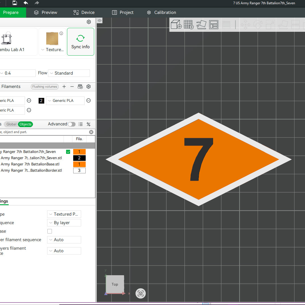Click the black filament 2 color swatch
305x305 pixels.
(41, 101)
